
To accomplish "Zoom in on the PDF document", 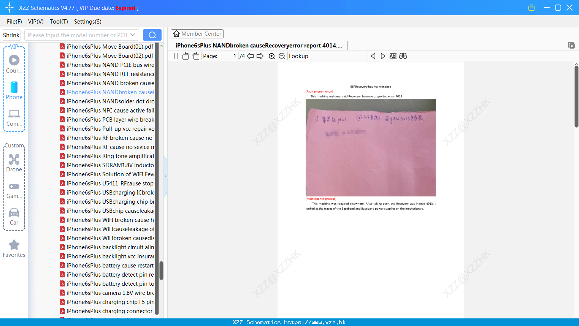I will click(x=272, y=56).
